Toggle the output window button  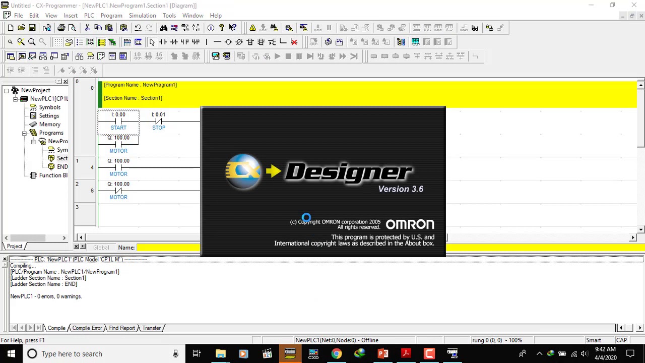22,56
